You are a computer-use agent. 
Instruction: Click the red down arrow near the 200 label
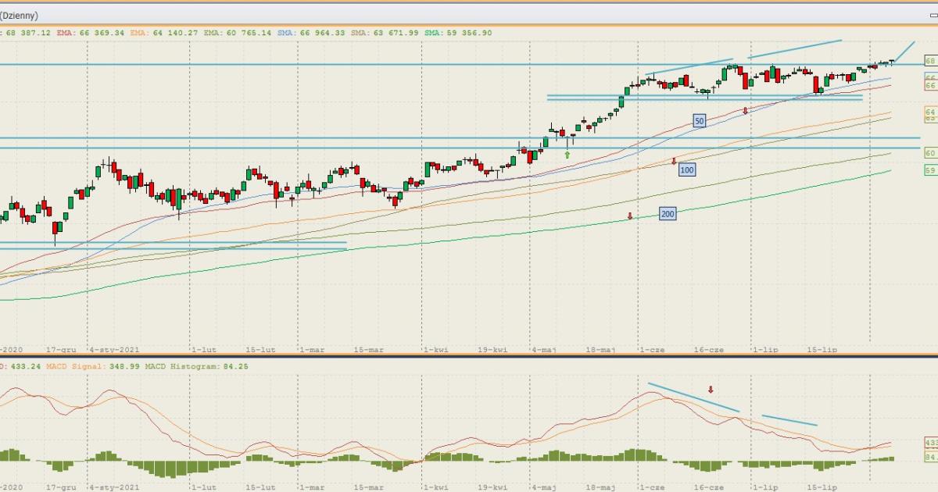(630, 216)
